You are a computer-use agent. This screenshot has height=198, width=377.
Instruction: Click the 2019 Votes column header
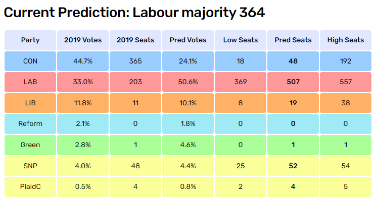point(83,40)
